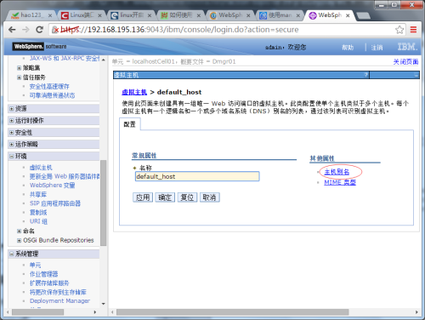This screenshot has height=320, width=425.
Task: Open 安全性高速缓存 link
Action: click(x=49, y=86)
